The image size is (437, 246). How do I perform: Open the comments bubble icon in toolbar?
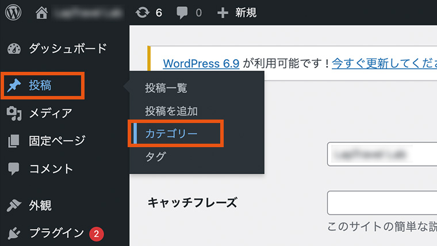[181, 13]
